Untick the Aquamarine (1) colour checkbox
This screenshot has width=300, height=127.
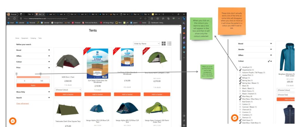(240, 70)
